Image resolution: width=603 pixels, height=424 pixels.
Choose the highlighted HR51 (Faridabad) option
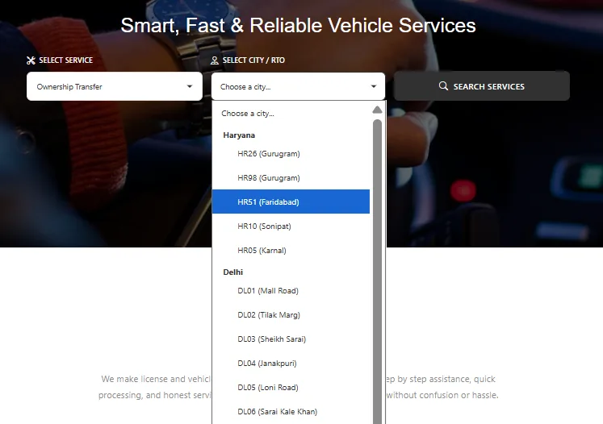point(291,202)
